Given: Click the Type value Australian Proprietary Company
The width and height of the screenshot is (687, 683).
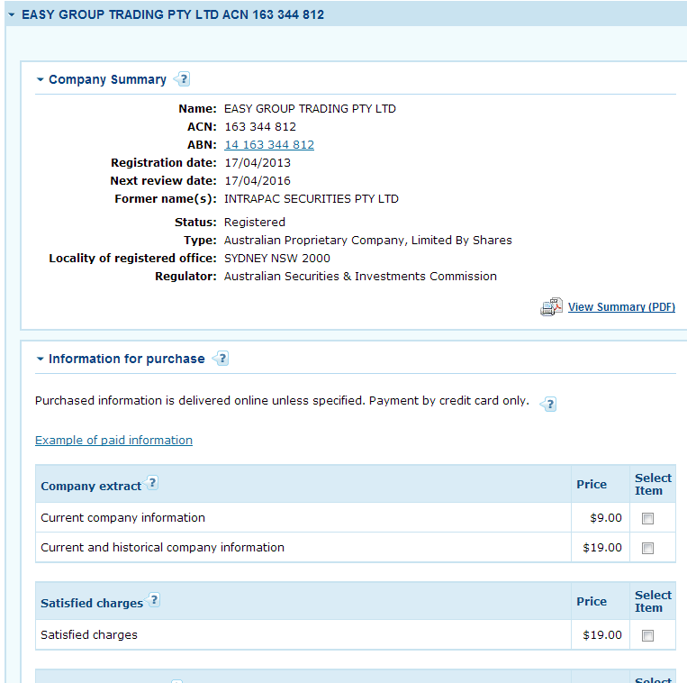Looking at the screenshot, I should point(367,241).
